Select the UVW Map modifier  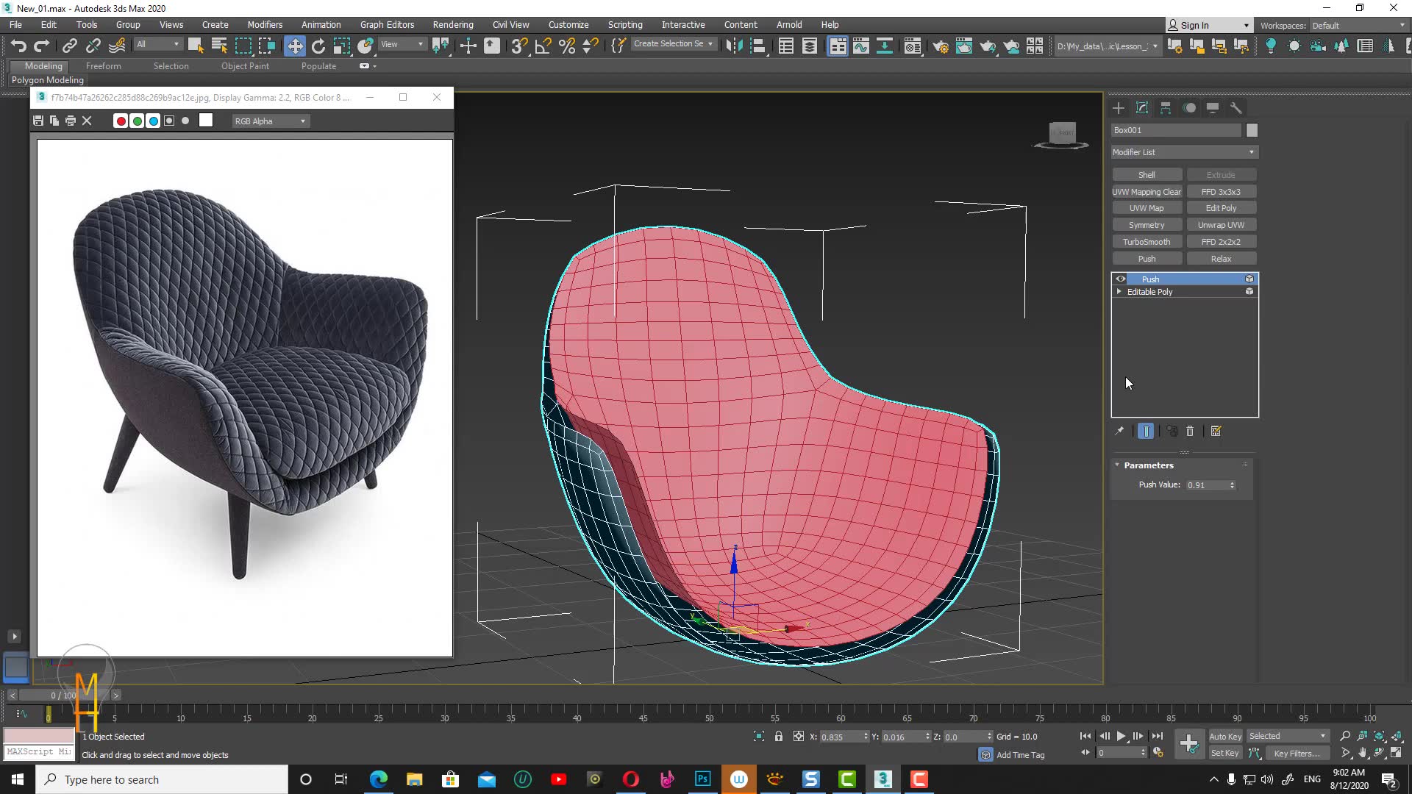pos(1147,207)
